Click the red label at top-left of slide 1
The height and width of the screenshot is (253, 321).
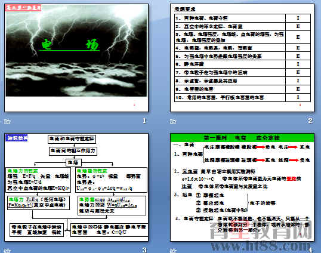[x=23, y=8]
